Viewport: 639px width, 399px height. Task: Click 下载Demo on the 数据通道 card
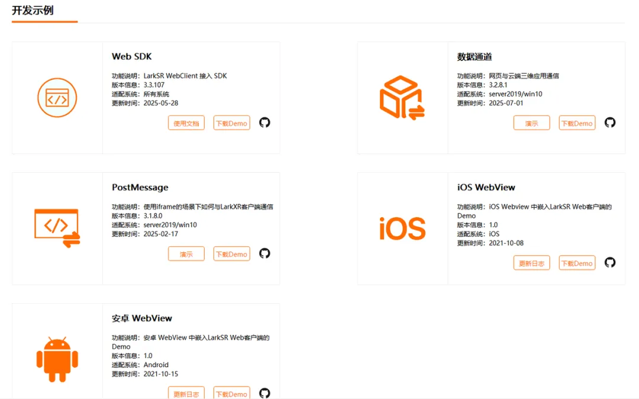click(577, 123)
